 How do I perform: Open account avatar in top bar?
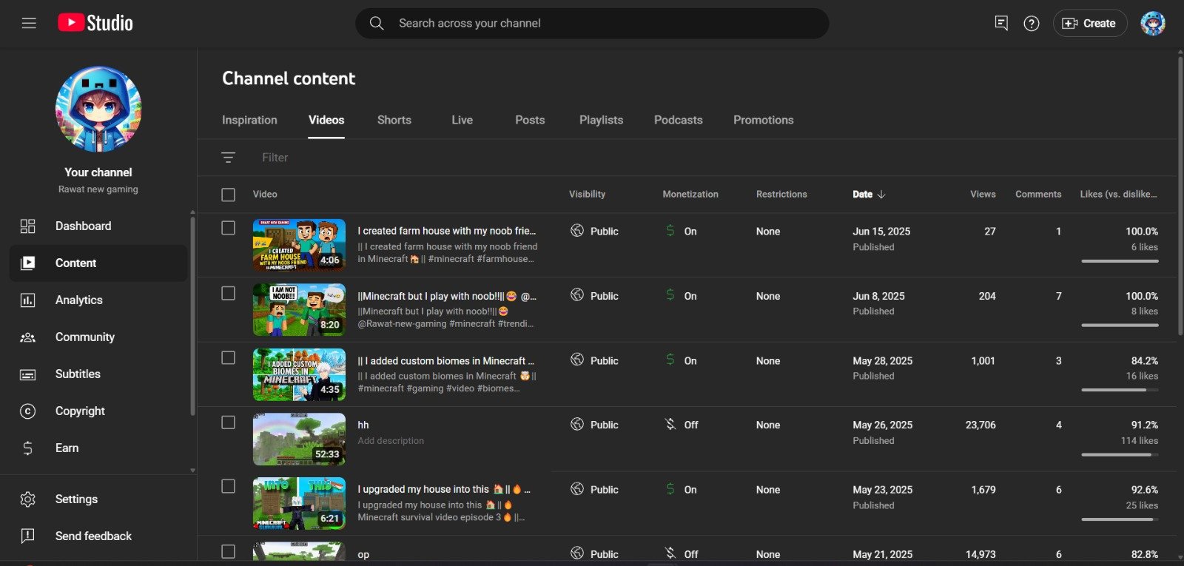coord(1153,24)
